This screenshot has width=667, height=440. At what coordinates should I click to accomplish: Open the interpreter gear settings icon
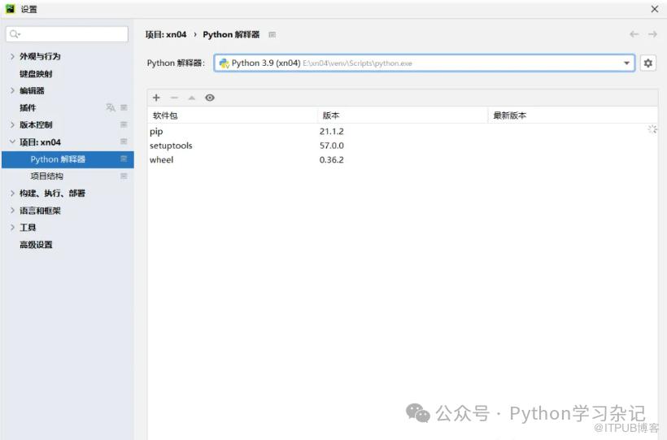647,63
